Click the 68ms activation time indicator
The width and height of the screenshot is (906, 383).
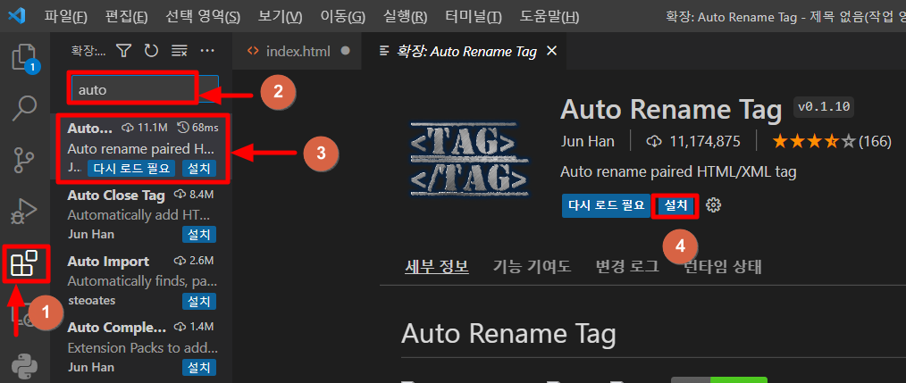197,128
